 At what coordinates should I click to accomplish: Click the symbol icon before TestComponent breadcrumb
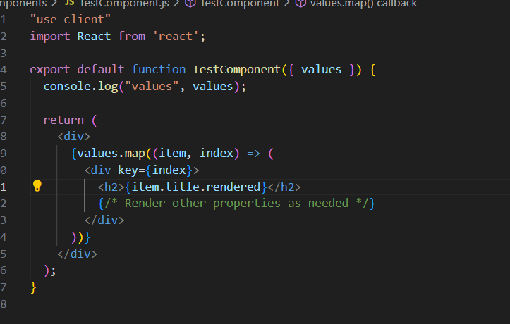[190, 4]
